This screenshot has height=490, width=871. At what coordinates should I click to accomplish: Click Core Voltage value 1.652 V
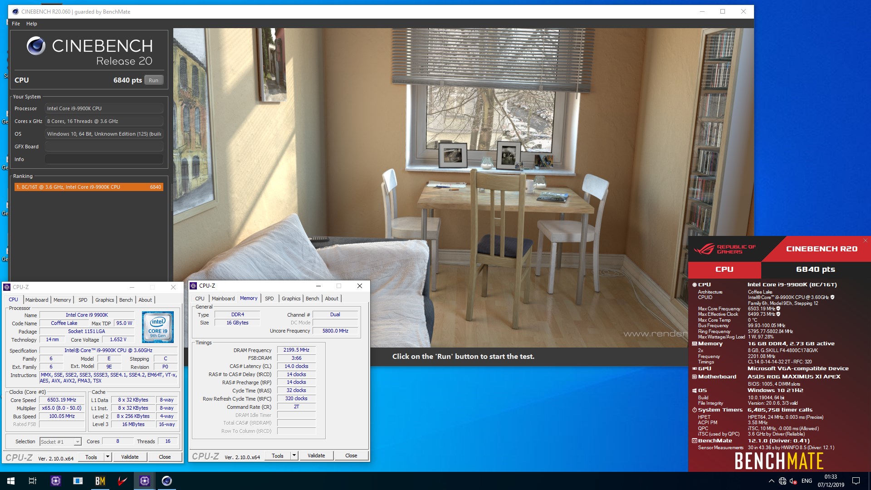click(x=118, y=339)
